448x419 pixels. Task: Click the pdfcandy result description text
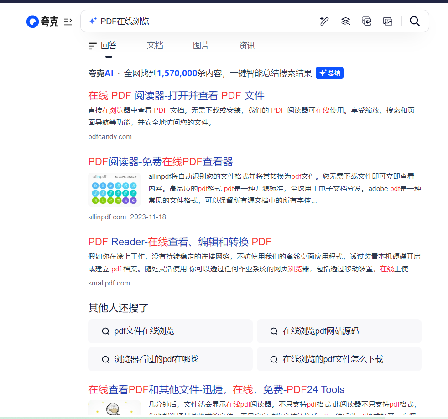[251, 116]
